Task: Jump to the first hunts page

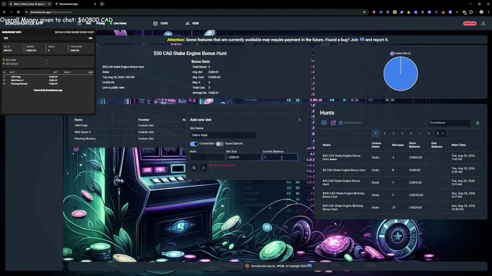Action: click(x=358, y=133)
